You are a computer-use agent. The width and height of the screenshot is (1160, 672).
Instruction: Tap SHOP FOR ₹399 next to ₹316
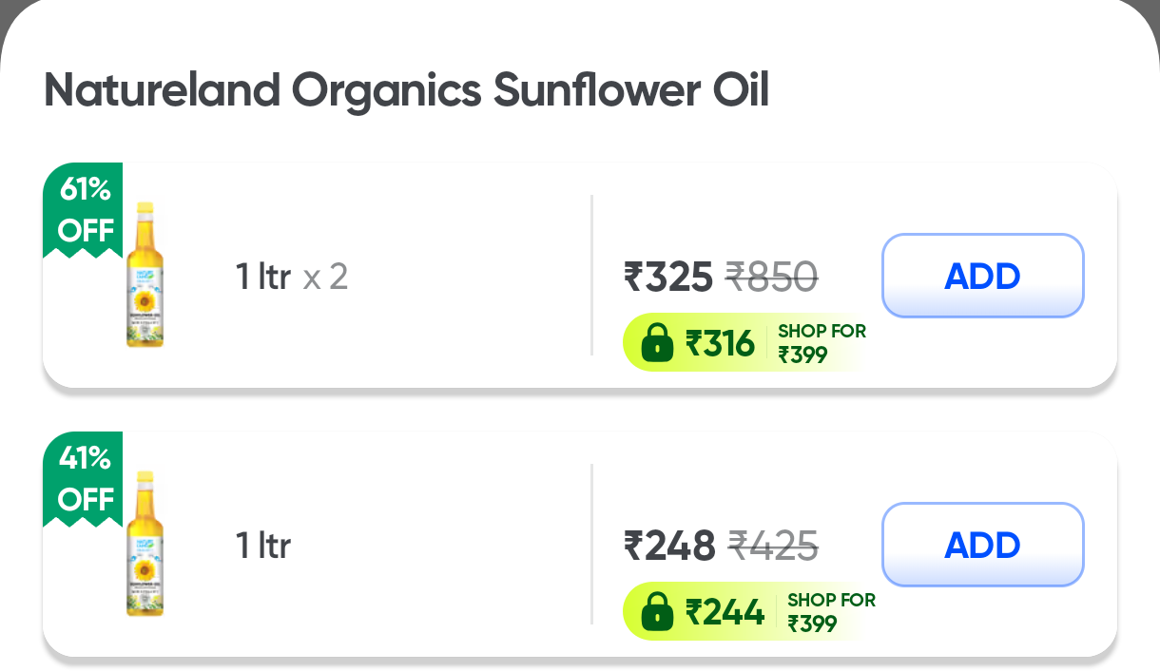pos(822,343)
